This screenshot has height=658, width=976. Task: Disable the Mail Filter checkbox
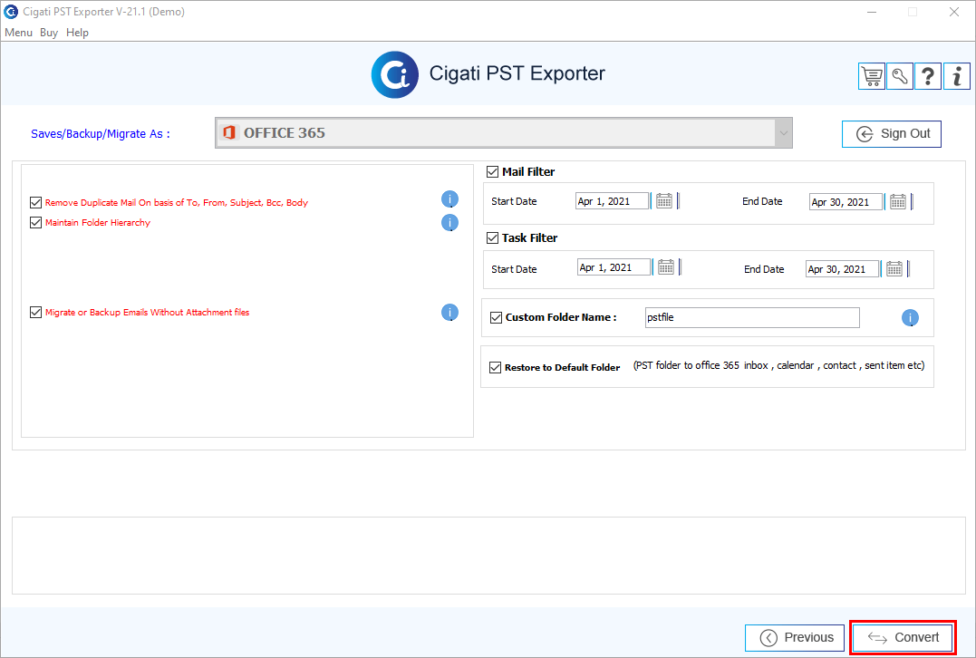(x=492, y=171)
